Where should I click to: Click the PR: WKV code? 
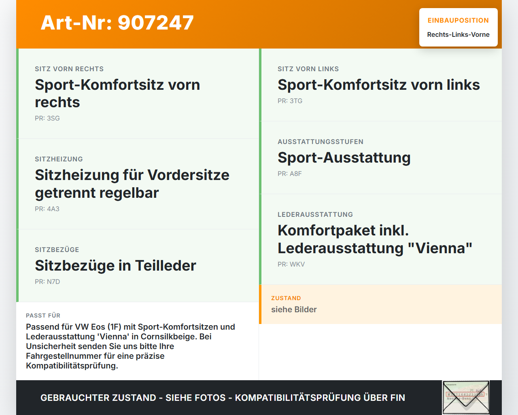[x=291, y=265]
